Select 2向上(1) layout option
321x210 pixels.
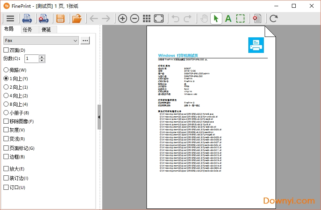point(6,87)
